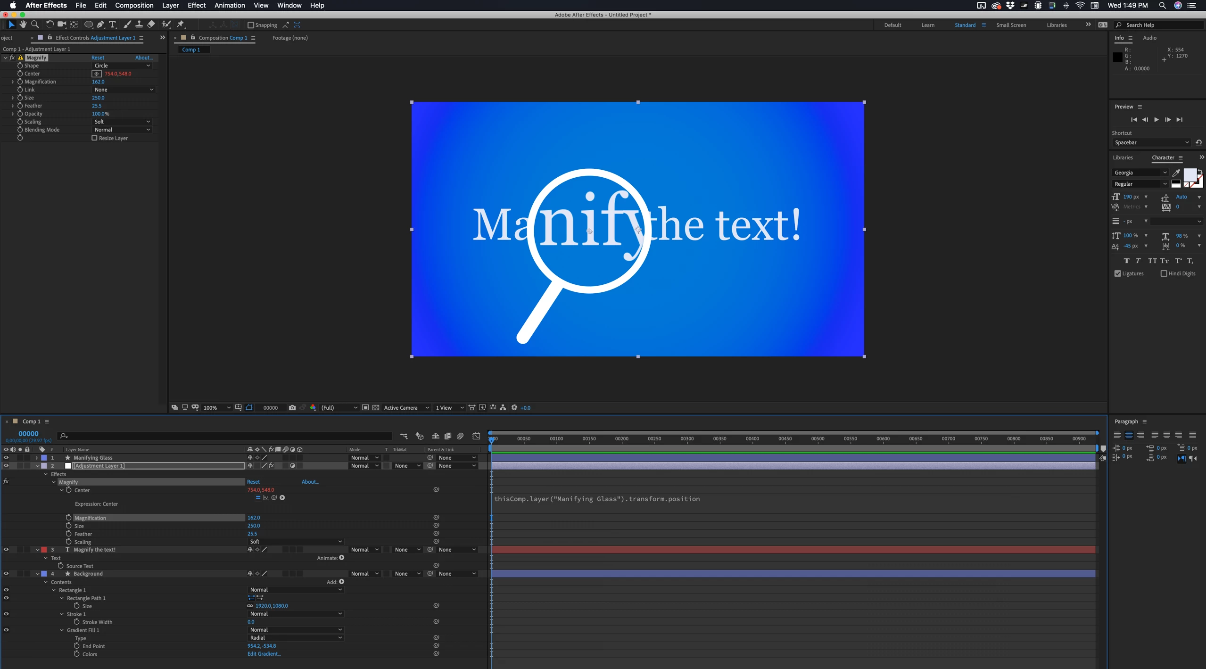Select the Zoom tool in toolbar
Image resolution: width=1206 pixels, height=669 pixels.
point(35,25)
